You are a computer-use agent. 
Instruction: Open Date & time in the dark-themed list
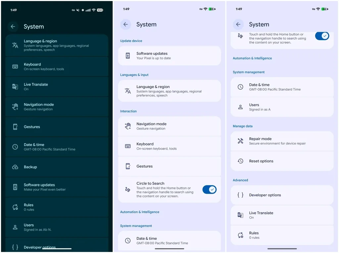point(57,147)
